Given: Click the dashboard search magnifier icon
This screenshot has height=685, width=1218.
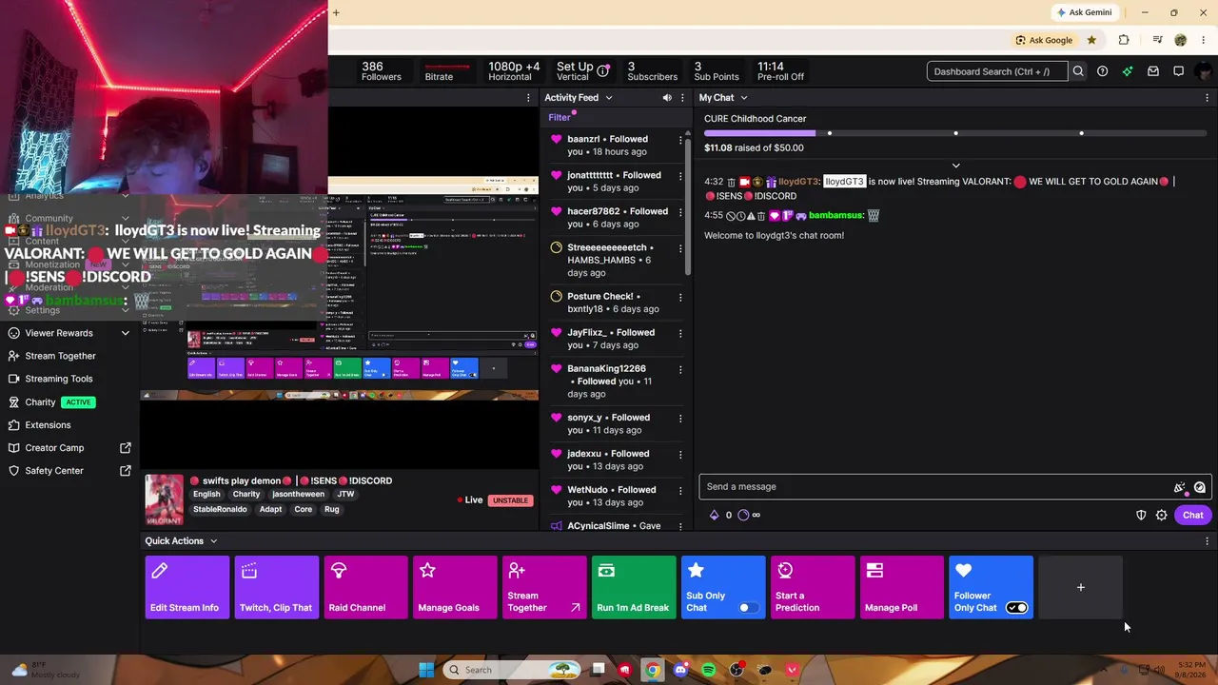Looking at the screenshot, I should coord(1078,71).
